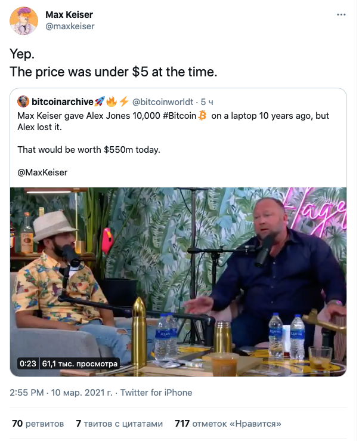This screenshot has width=359, height=441.
Task: Open the @maxkeiser handle link
Action: [x=70, y=26]
